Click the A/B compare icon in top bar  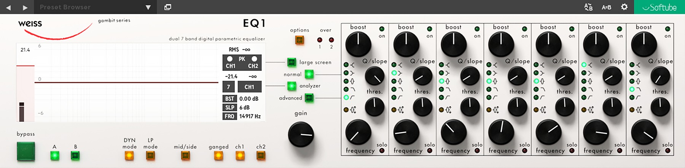click(588, 7)
